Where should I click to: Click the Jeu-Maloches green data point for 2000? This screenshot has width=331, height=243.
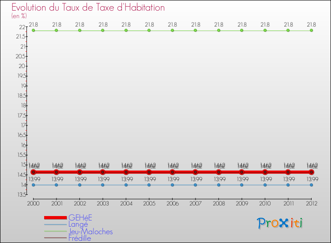(x=33, y=30)
